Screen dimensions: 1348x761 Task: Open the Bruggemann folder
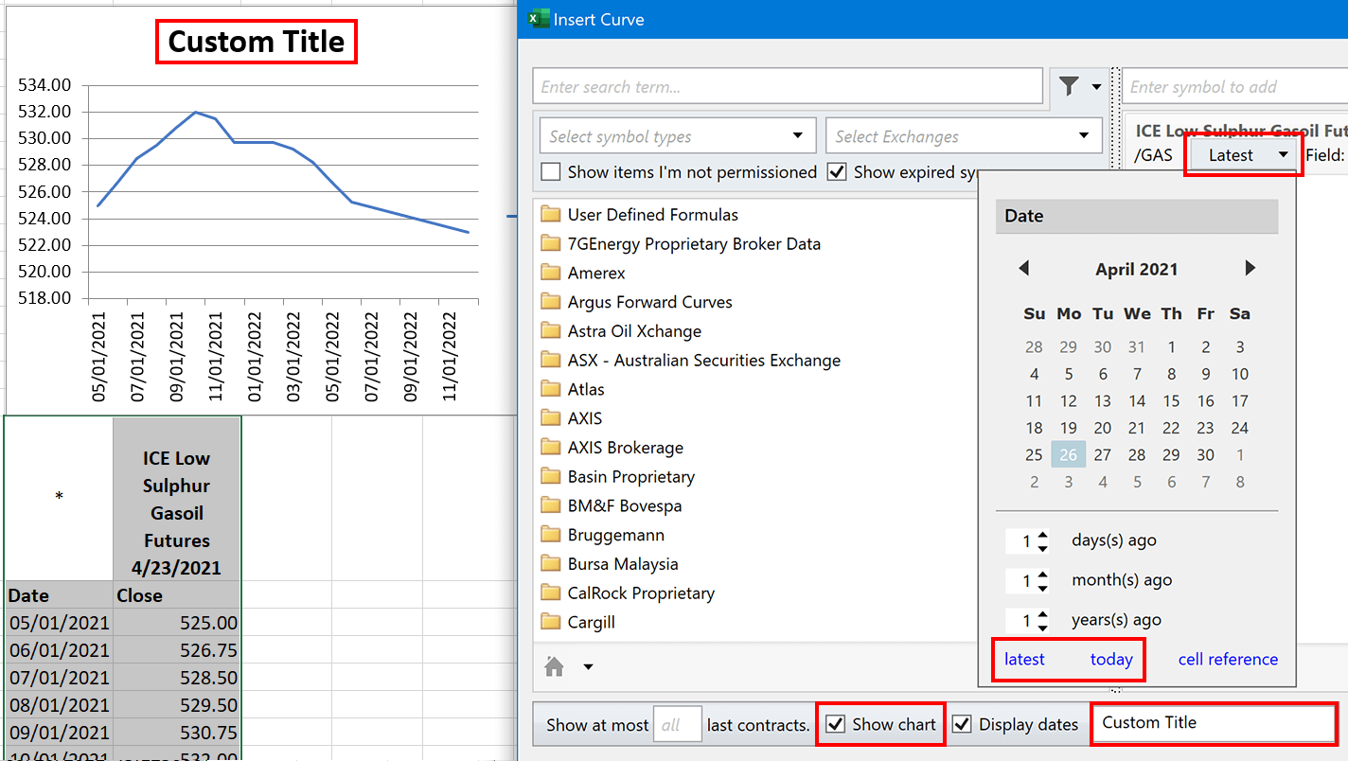602,535
